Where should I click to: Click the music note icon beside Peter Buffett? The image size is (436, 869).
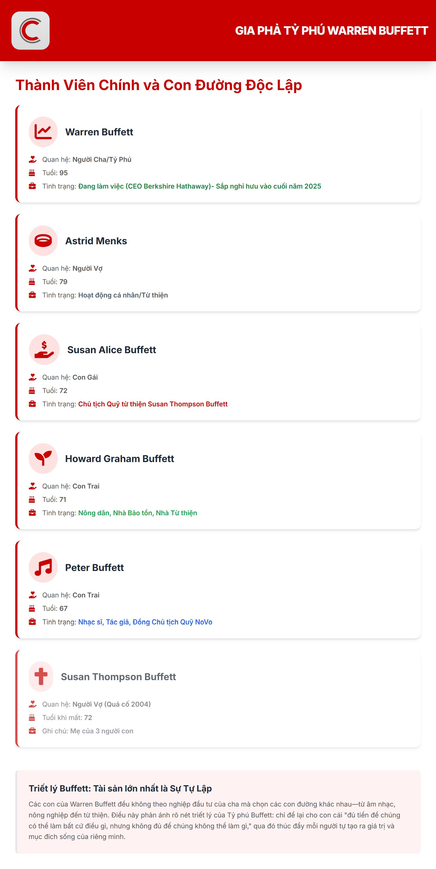(x=43, y=567)
